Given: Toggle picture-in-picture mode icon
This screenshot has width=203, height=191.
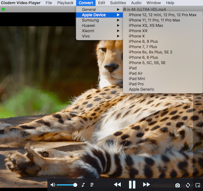Looking at the screenshot, I should pos(198,185).
